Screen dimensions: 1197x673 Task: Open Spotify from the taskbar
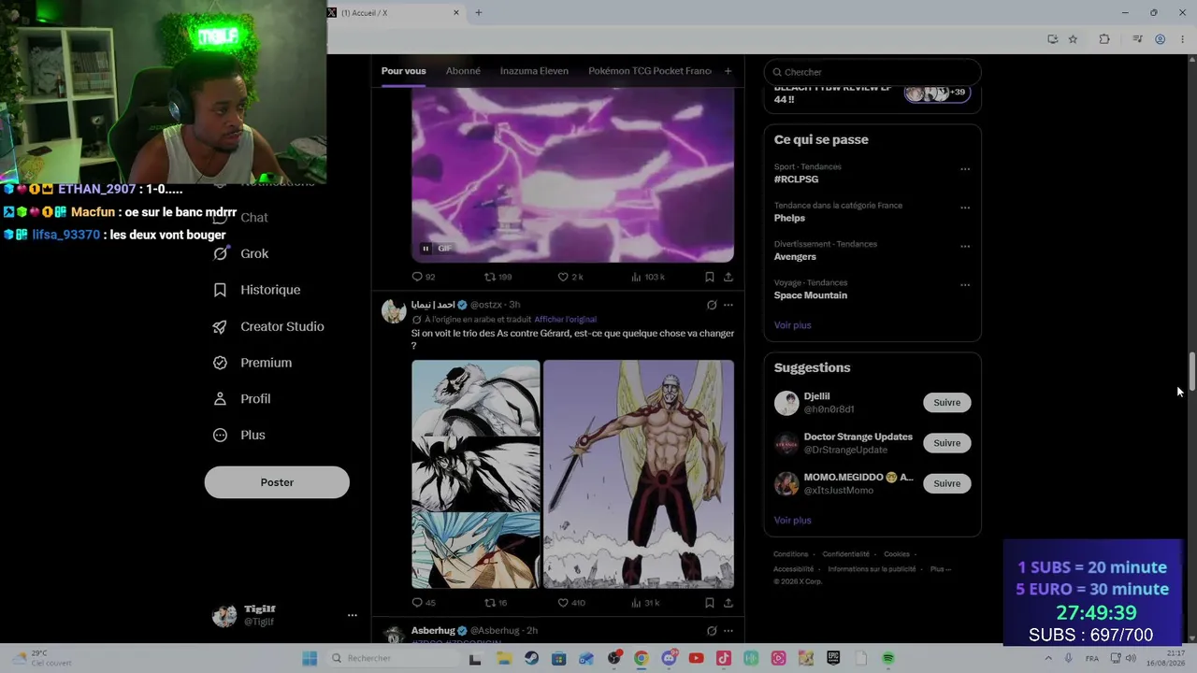(x=888, y=658)
